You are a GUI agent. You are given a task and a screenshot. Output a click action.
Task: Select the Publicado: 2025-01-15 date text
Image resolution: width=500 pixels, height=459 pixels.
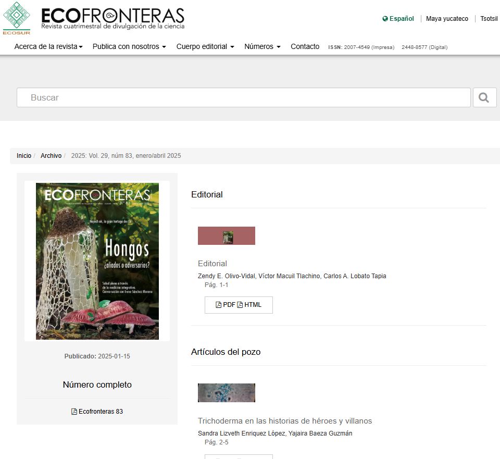click(x=97, y=356)
